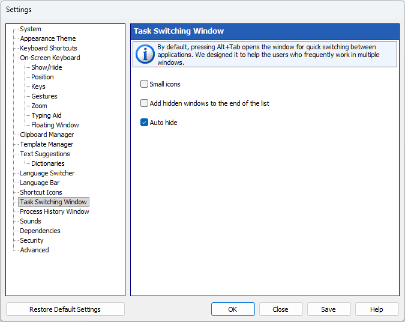Viewport: 405px width, 322px height.
Task: Open Process History Window settings
Action: tap(55, 211)
